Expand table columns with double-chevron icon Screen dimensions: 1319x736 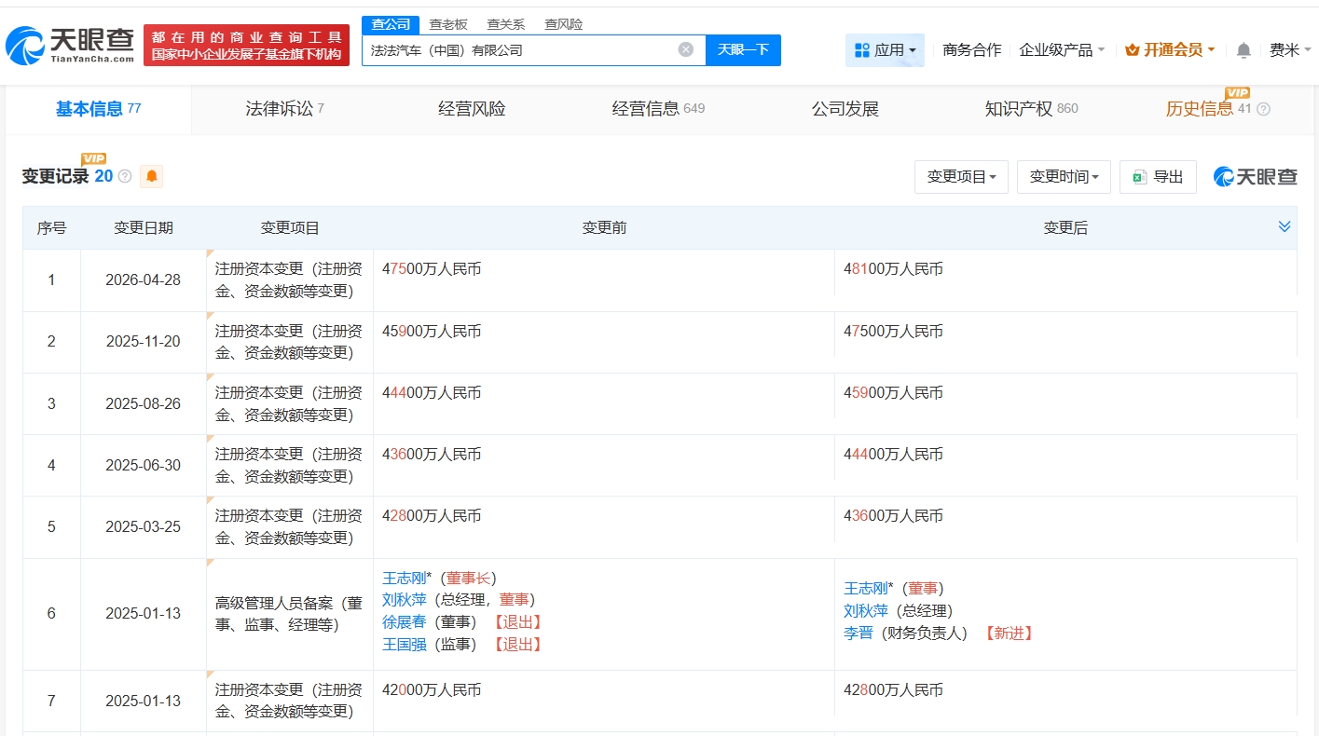click(x=1285, y=226)
